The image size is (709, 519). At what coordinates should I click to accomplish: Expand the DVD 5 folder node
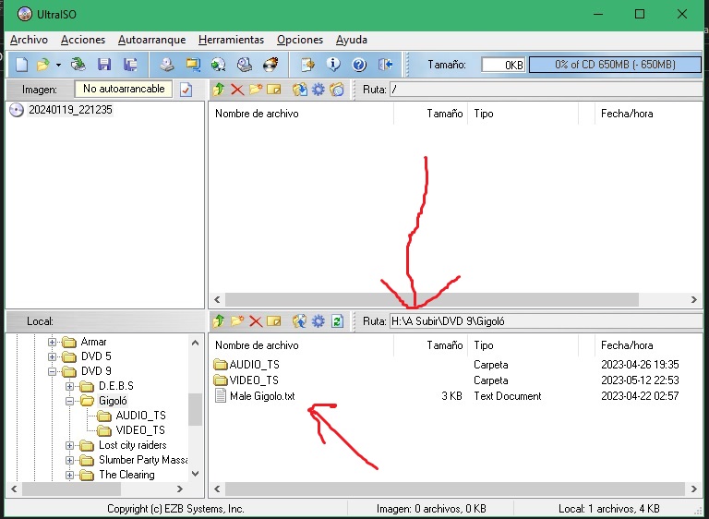tap(52, 357)
